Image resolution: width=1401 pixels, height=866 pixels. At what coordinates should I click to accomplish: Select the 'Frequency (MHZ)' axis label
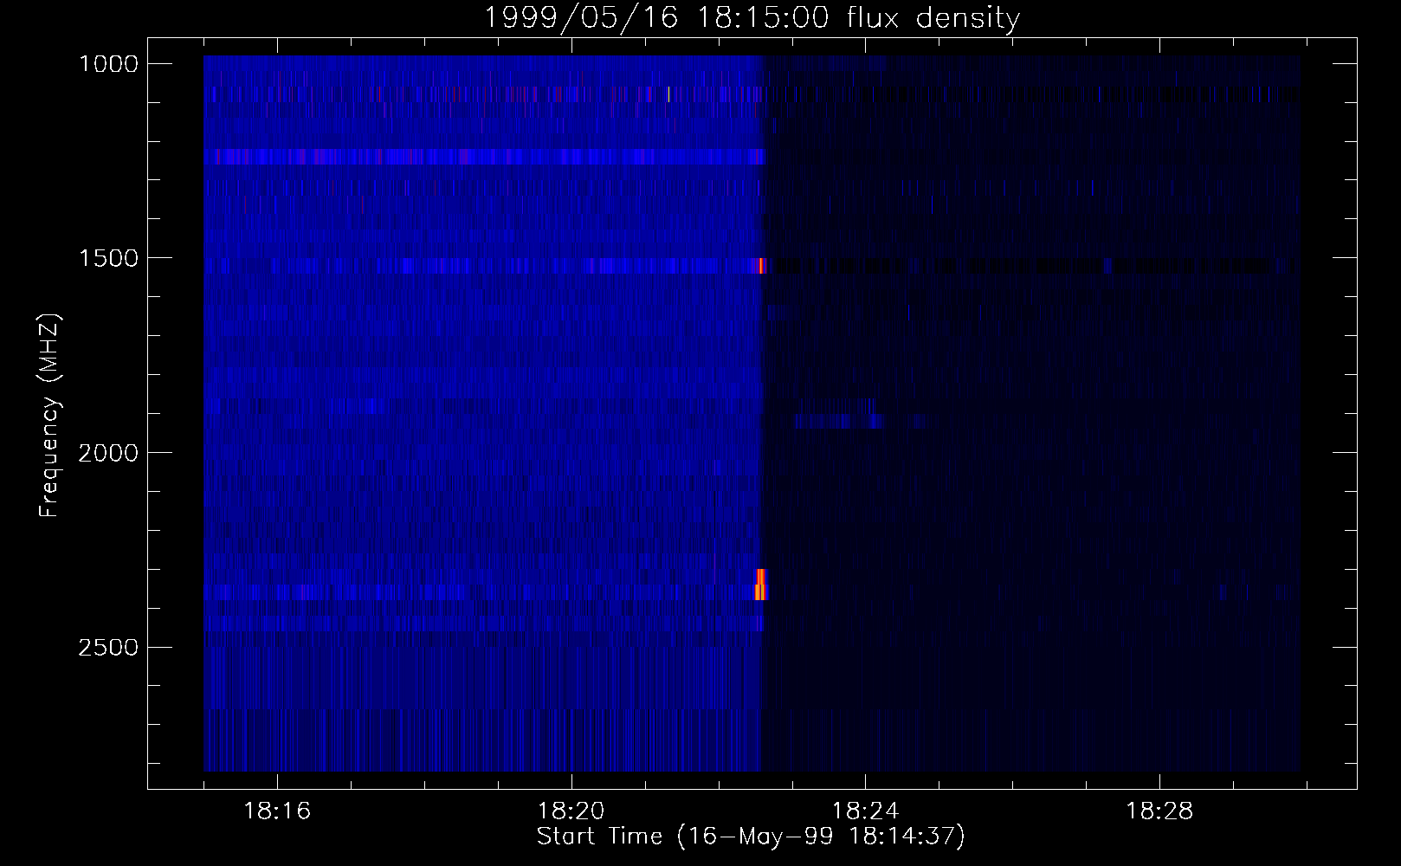[49, 416]
